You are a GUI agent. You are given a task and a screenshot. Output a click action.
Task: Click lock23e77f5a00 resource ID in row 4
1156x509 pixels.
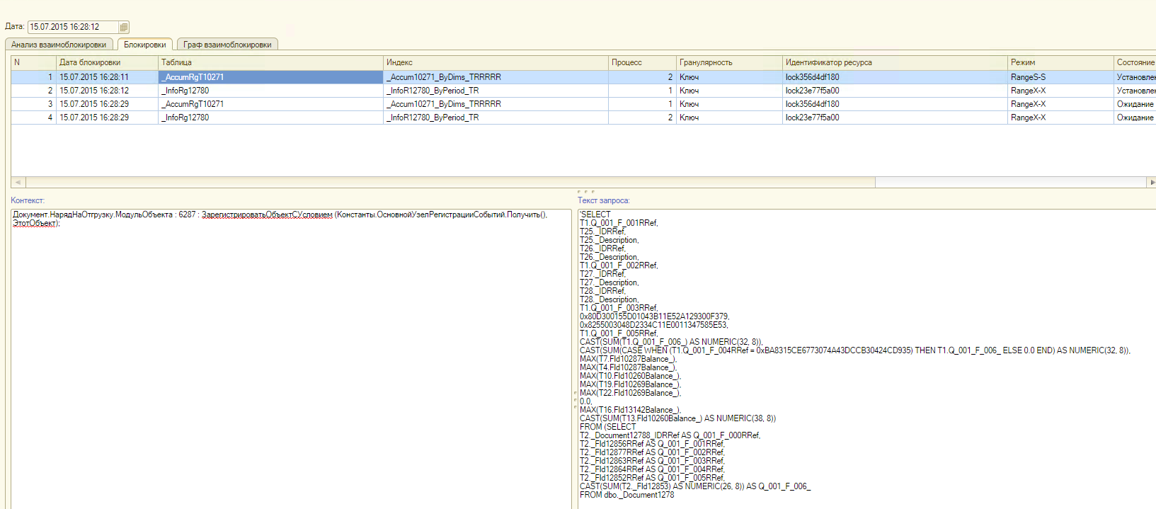(x=895, y=118)
